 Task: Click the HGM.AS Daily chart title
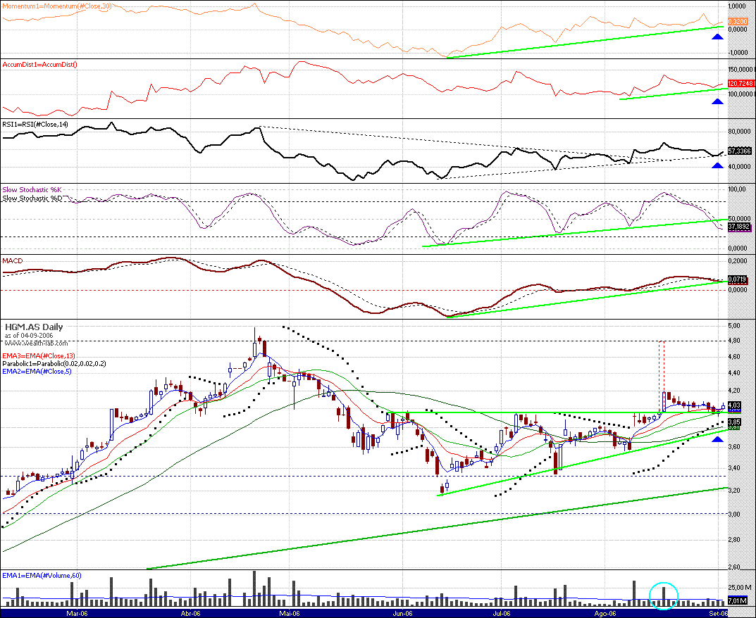[x=34, y=327]
